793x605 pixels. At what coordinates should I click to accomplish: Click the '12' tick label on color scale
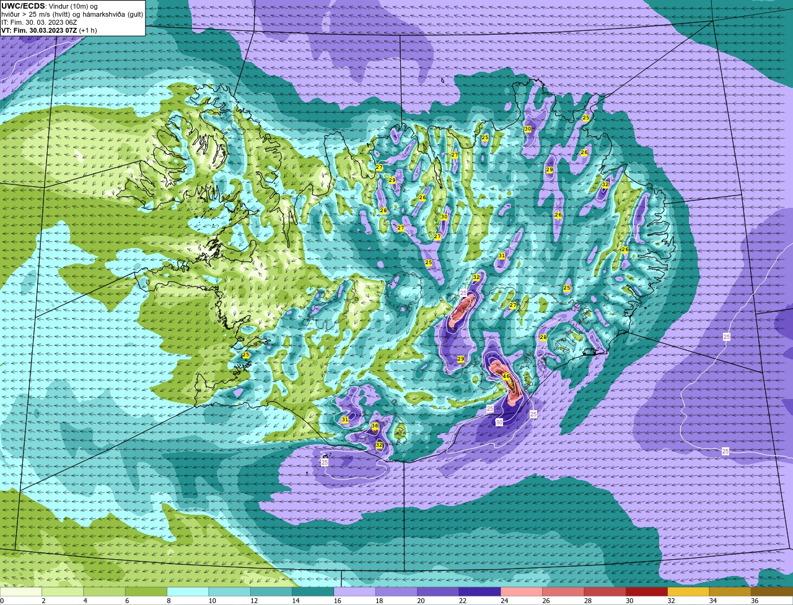[254, 601]
